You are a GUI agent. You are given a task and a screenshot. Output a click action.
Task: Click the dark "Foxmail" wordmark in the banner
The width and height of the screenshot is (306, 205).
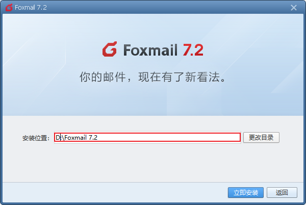(150, 50)
